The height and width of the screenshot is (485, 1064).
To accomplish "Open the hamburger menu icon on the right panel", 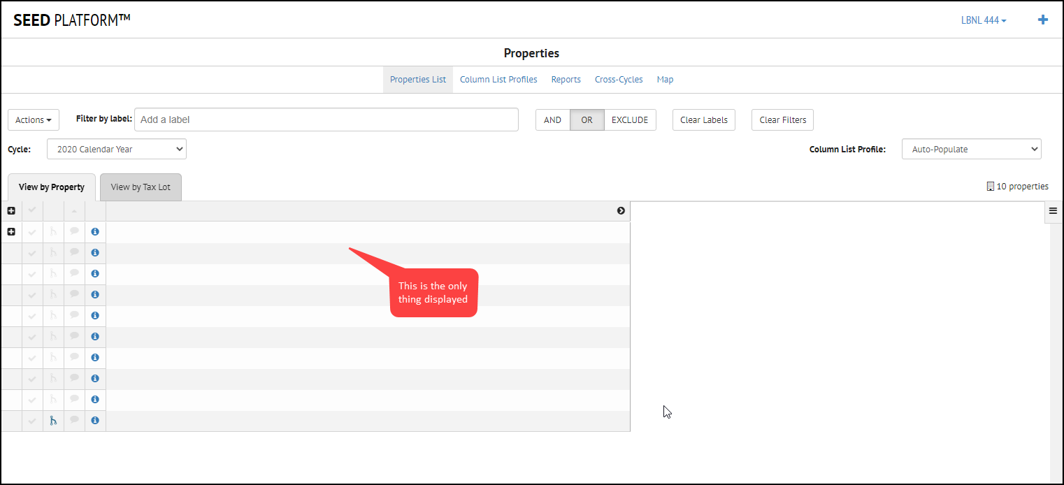I will tap(1054, 211).
